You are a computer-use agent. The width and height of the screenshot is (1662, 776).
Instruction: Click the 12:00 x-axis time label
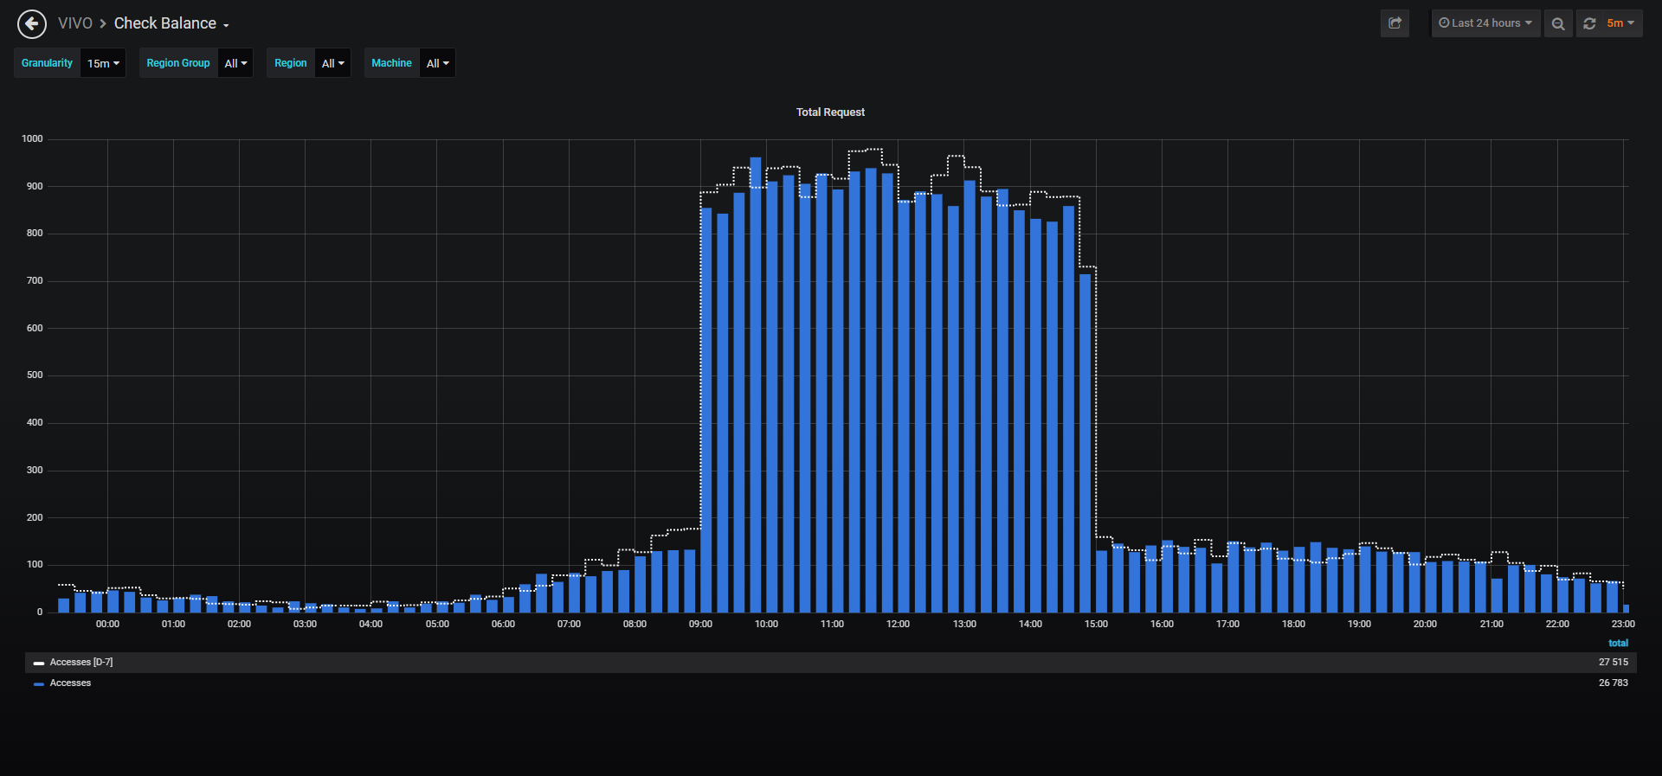pyautogui.click(x=898, y=625)
